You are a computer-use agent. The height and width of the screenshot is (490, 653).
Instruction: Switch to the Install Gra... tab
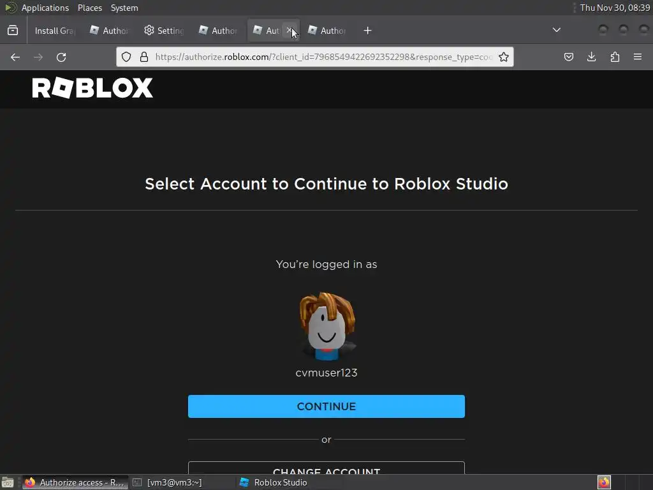[55, 31]
